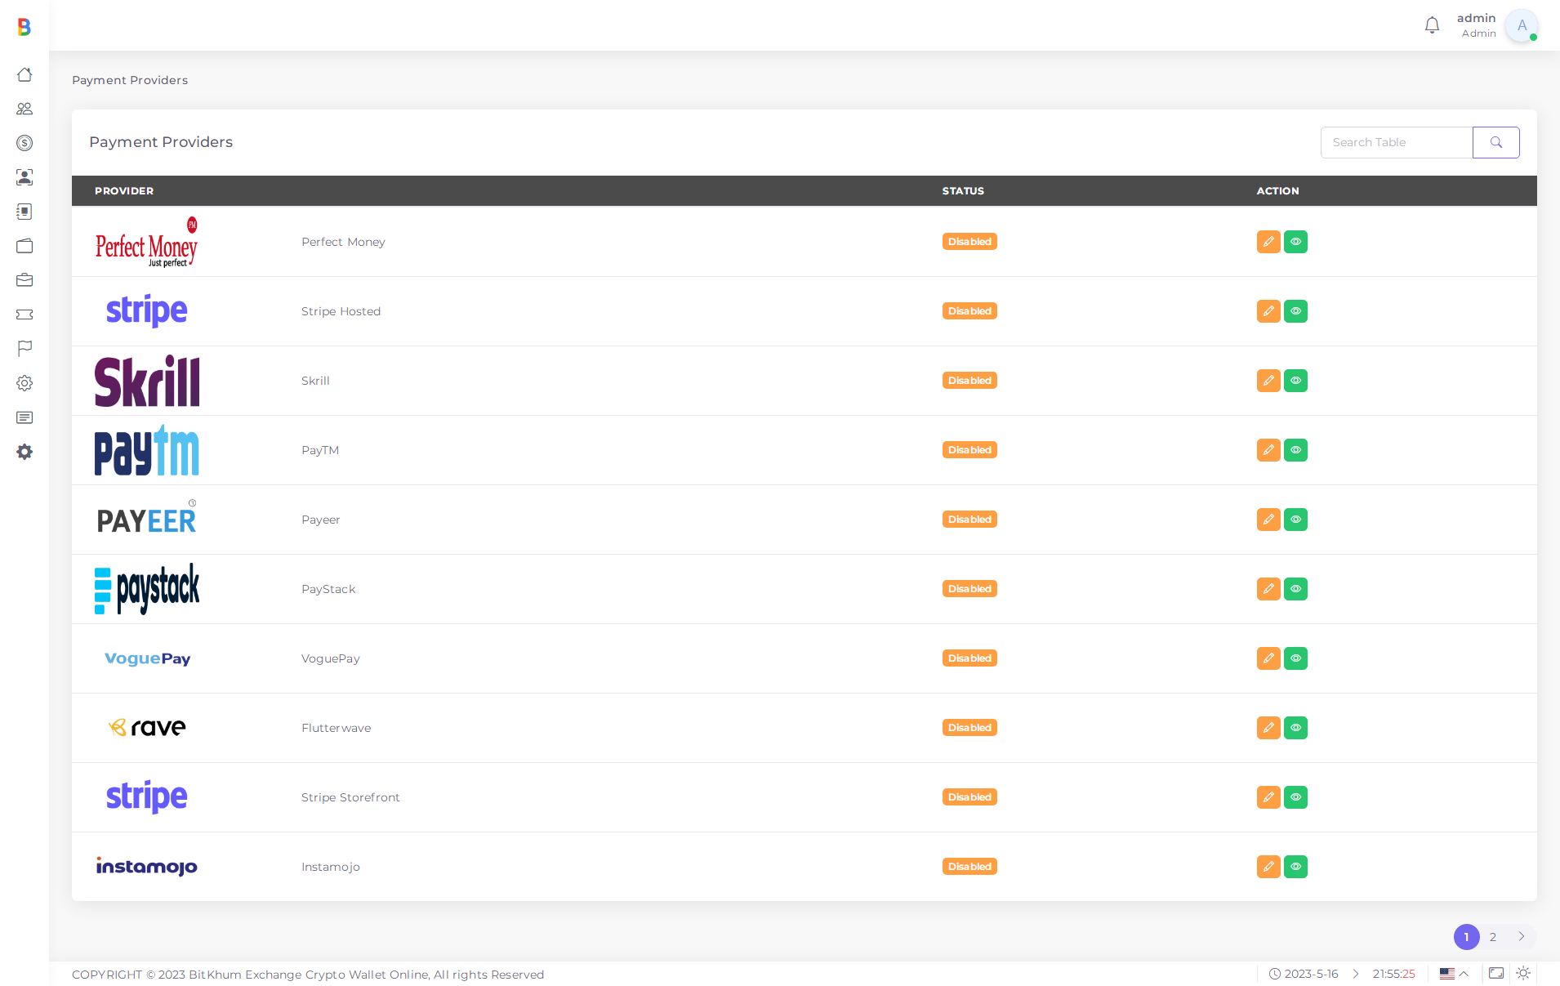Viewport: 1560px width, 986px height.
Task: Edit the Instamojo provider
Action: (x=1268, y=867)
